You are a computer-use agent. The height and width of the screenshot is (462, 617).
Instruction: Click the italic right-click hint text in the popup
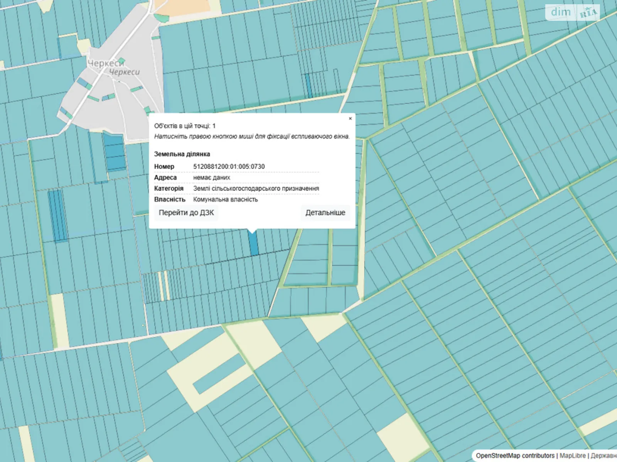(252, 136)
